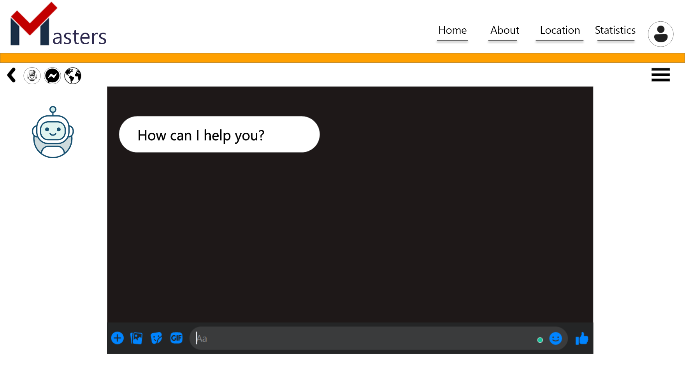Click the Masters logo
Image resolution: width=685 pixels, height=383 pixels.
click(58, 26)
